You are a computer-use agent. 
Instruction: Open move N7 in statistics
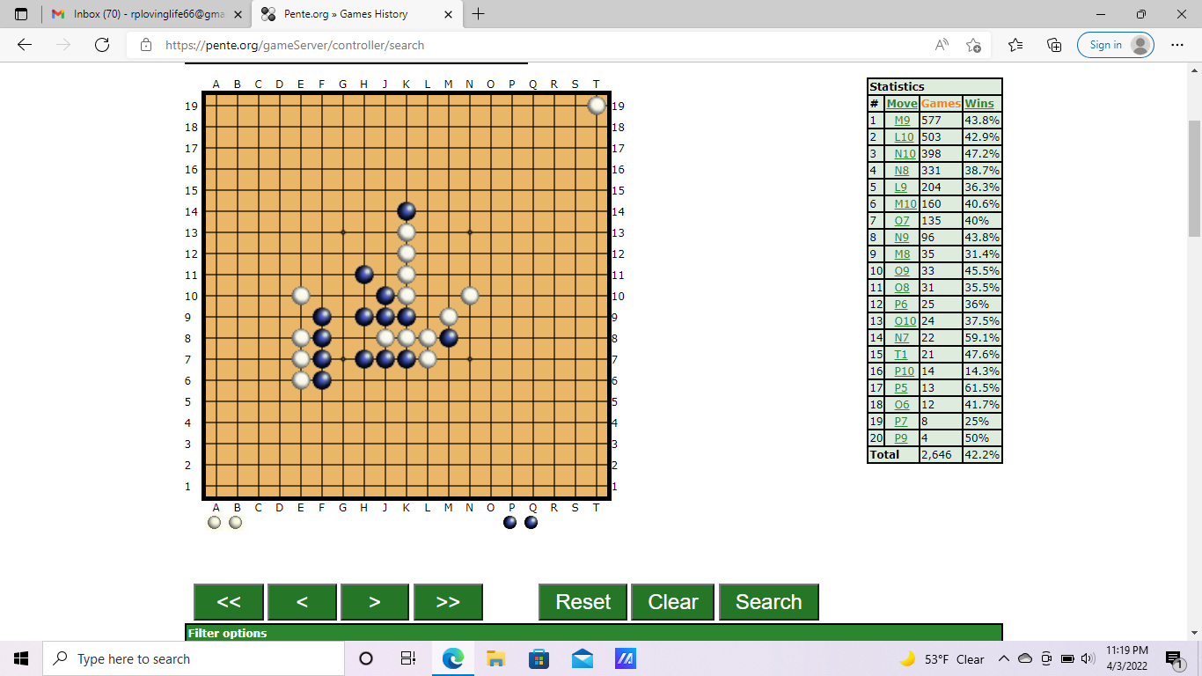[902, 337]
